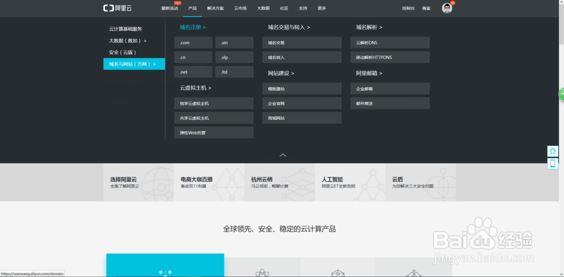Open 域名交易 product
Screen dimensions: 564x277
point(302,42)
